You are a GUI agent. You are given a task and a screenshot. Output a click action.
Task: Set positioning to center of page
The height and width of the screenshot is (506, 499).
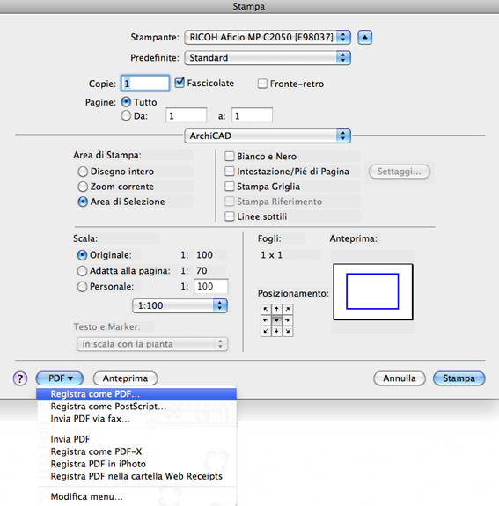(276, 320)
